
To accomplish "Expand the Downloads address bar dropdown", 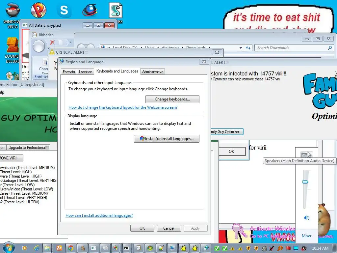I will [x=241, y=48].
